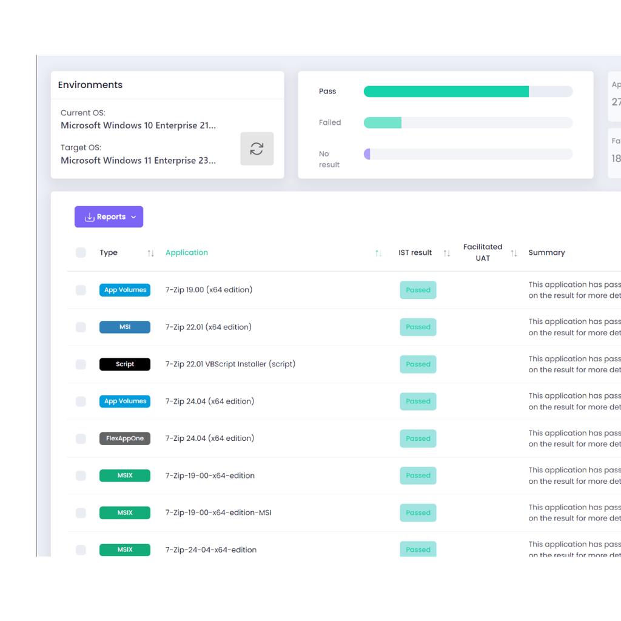Check the App Volumes 7-Zip 24.04 row checkbox
Viewport: 621px width, 621px height.
click(x=81, y=401)
